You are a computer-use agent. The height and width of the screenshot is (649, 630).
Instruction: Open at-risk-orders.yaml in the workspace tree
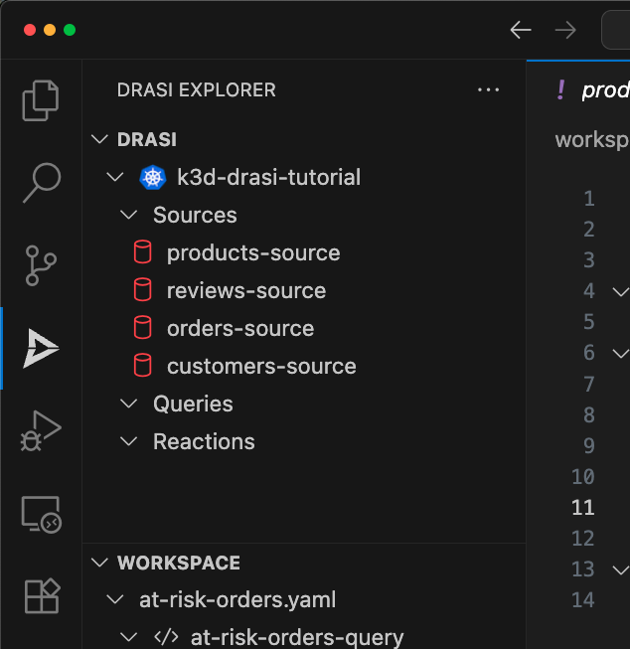[x=236, y=600]
